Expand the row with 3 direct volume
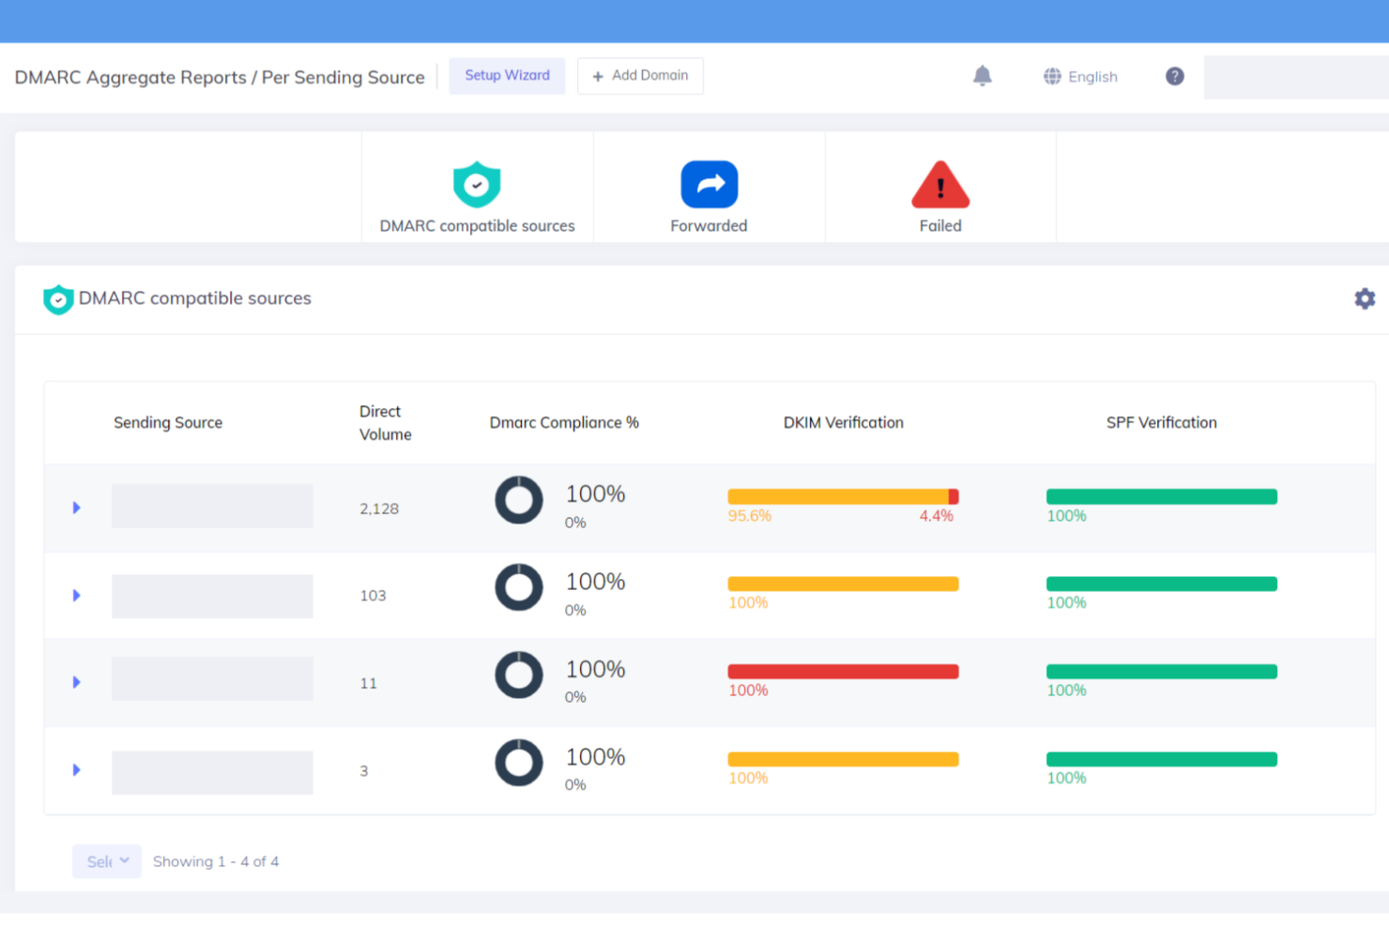 tap(77, 769)
